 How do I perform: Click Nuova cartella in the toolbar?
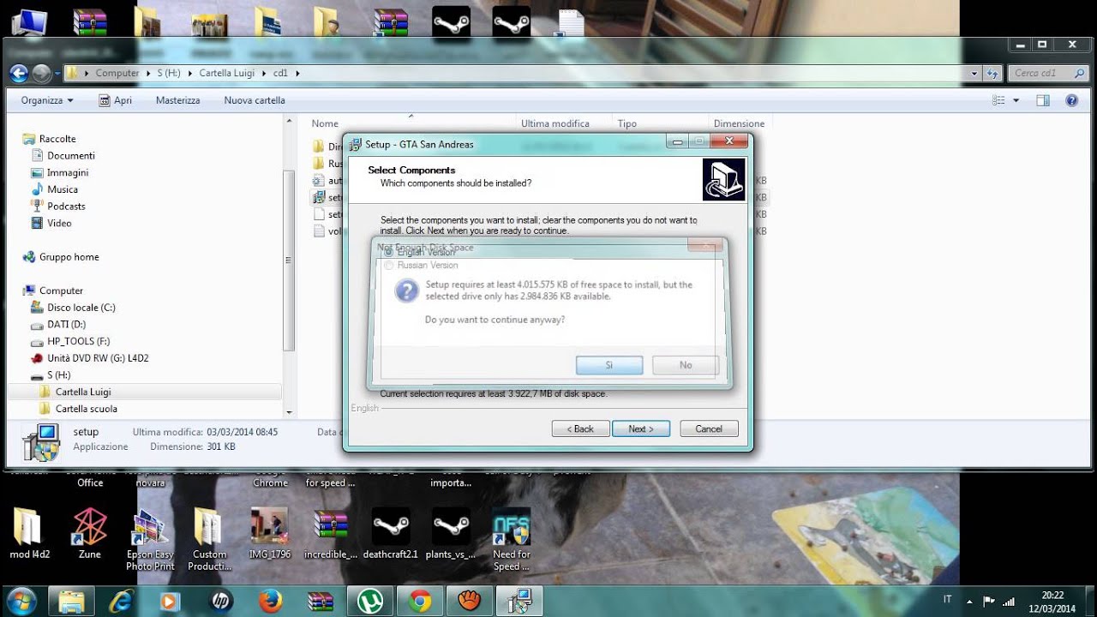click(255, 100)
